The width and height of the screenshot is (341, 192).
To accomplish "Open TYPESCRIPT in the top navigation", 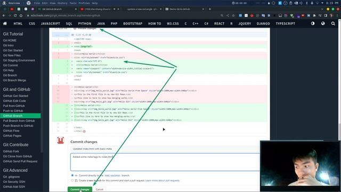I will (286, 23).
